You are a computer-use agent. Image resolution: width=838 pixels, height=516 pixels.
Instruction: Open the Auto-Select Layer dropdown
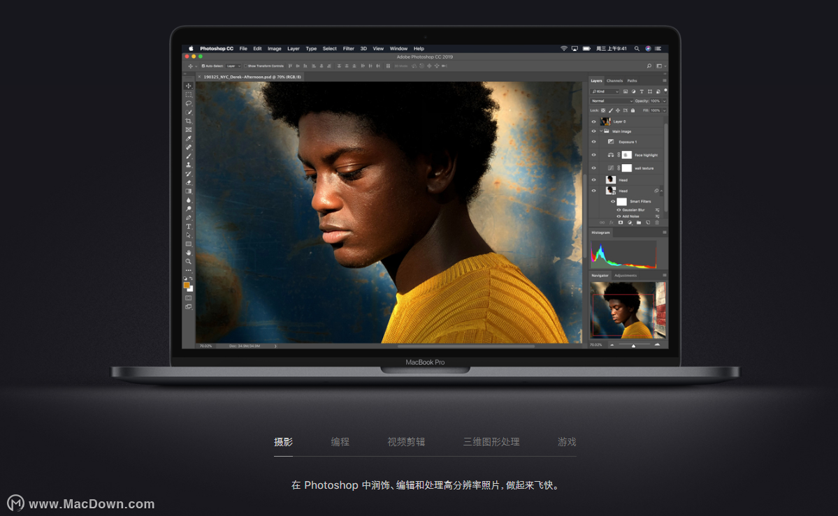click(x=233, y=66)
